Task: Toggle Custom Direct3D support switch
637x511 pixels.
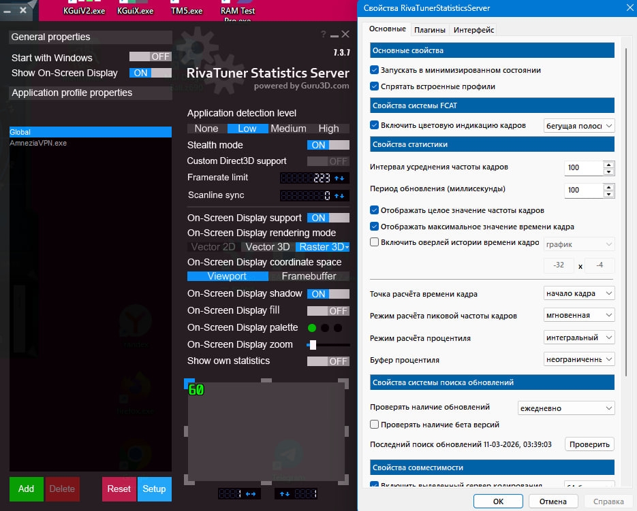Action: coord(328,161)
